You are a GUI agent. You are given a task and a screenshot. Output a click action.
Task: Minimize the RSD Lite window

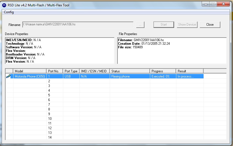(x=206, y=4)
